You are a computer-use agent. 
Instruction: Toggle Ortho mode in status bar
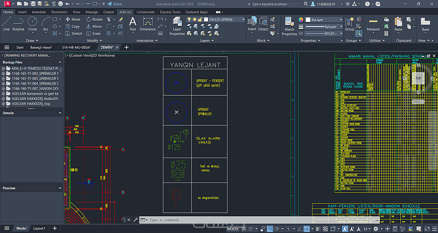click(x=270, y=229)
